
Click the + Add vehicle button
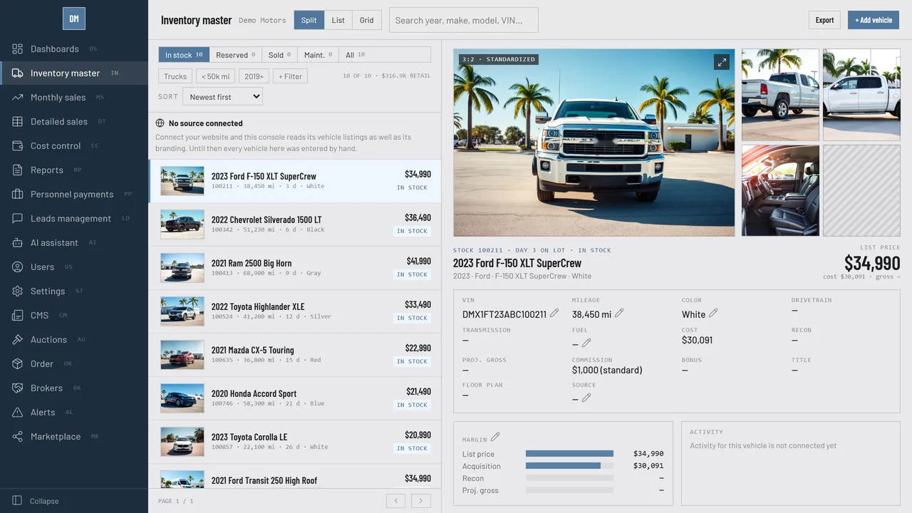[874, 20]
